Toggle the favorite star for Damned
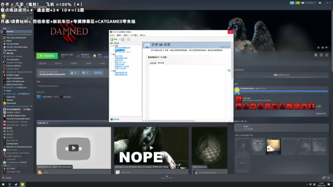 point(327,55)
